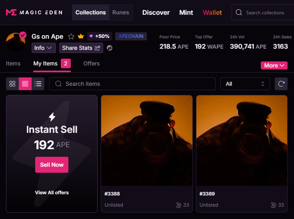This screenshot has width=294, height=219.
Task: Click the 24h Vol value 390,741 APE
Action: click(x=248, y=46)
